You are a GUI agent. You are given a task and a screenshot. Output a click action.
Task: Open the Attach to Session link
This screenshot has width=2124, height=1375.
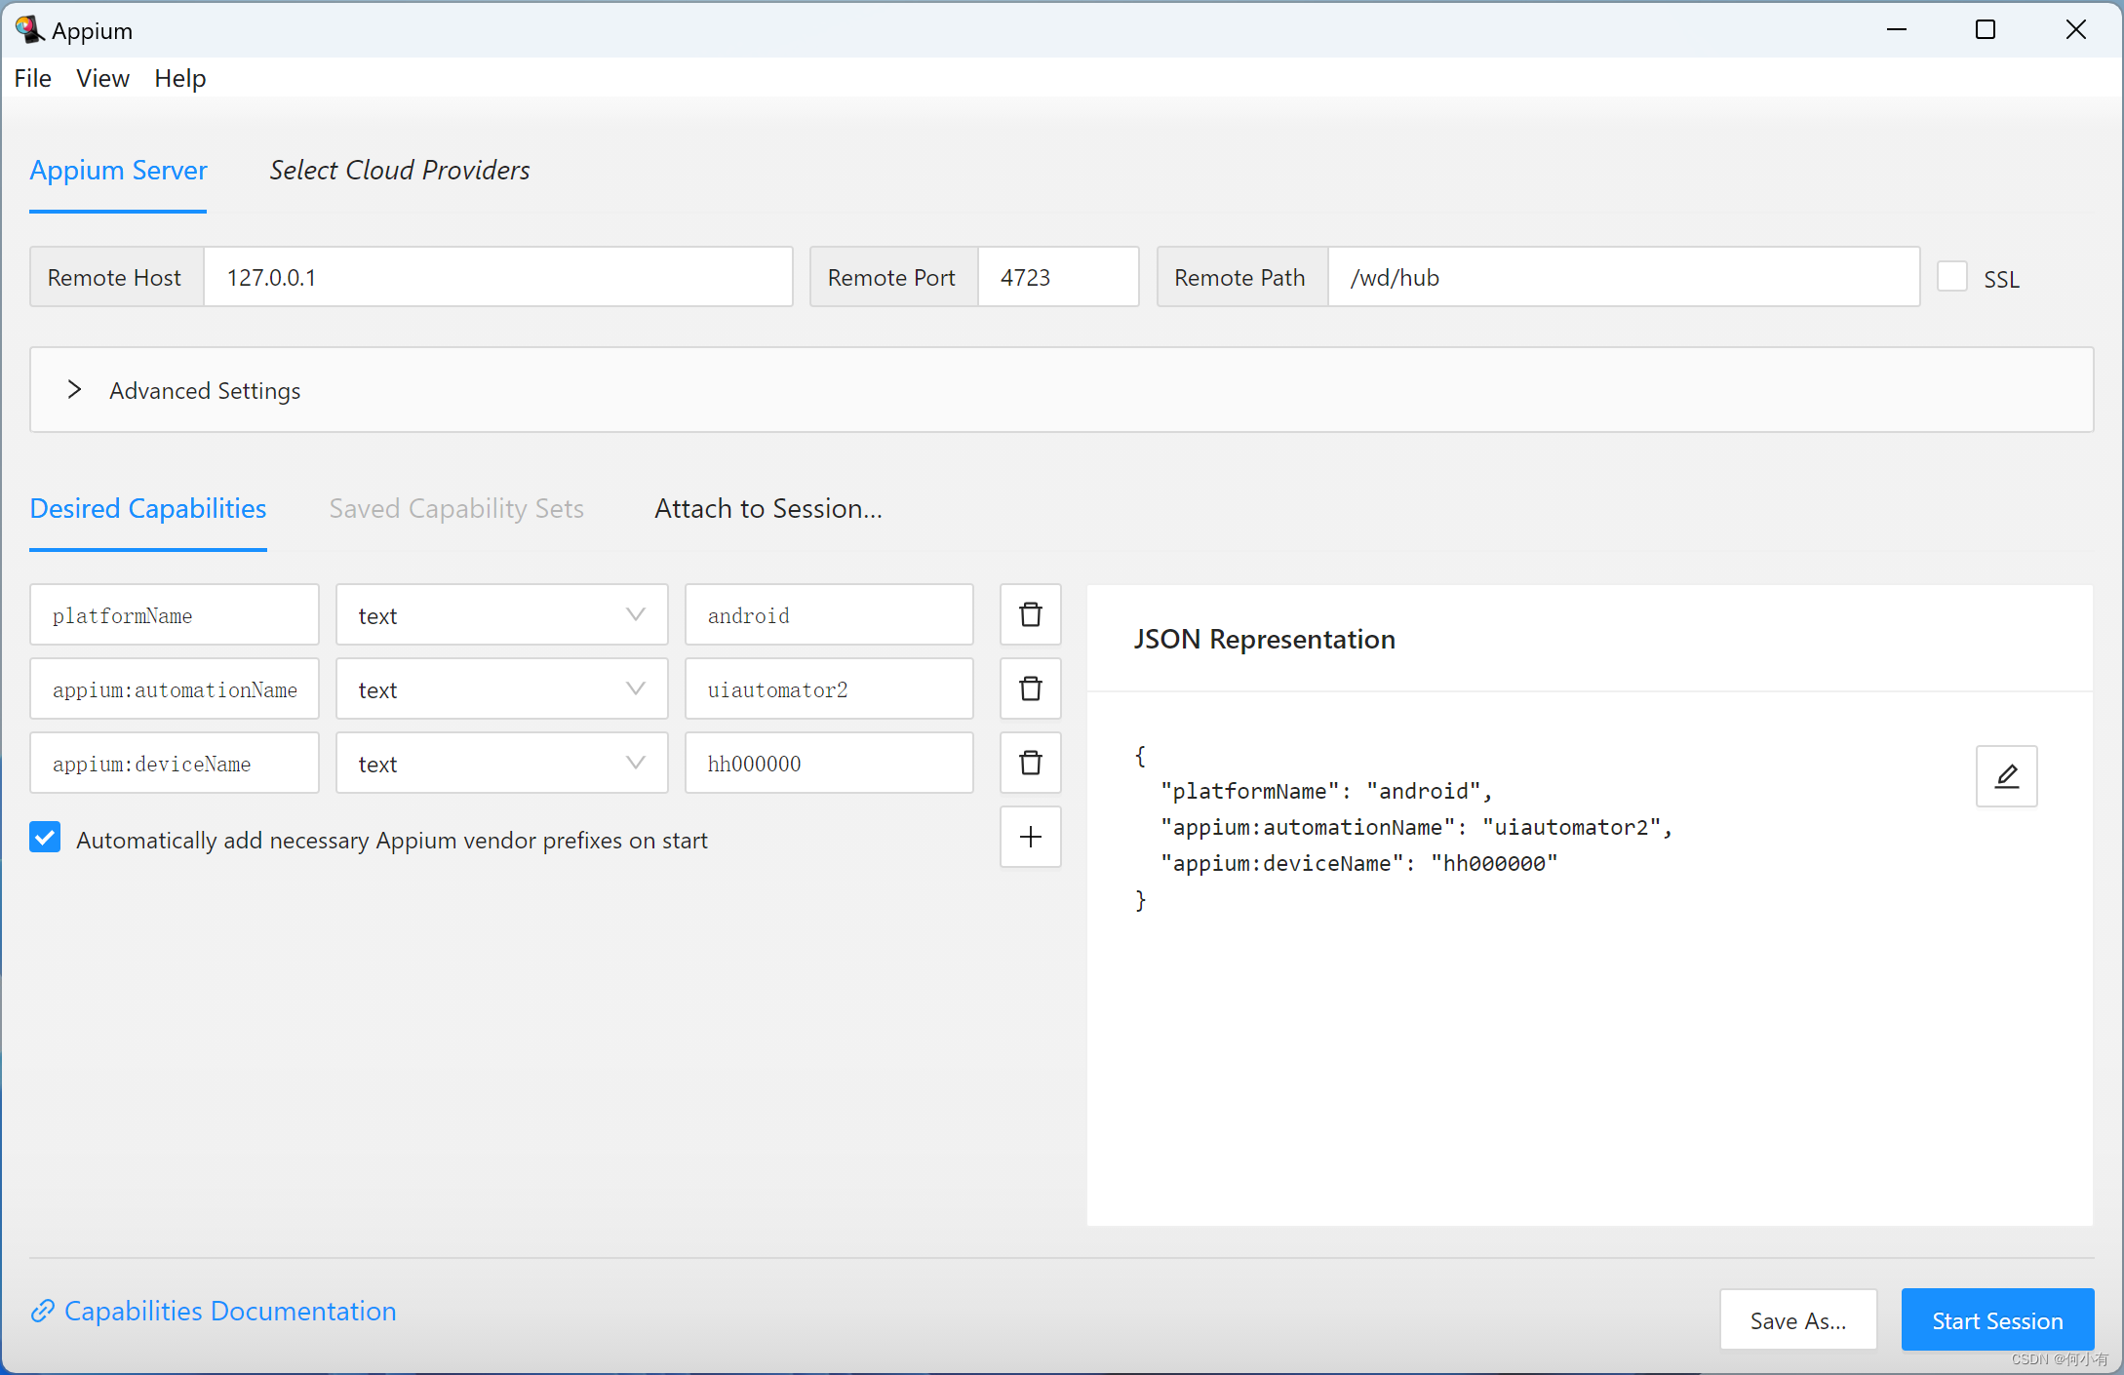pos(769,508)
